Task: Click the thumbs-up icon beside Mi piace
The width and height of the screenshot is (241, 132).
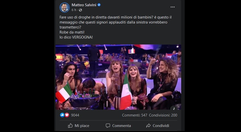Action: tap(70, 125)
